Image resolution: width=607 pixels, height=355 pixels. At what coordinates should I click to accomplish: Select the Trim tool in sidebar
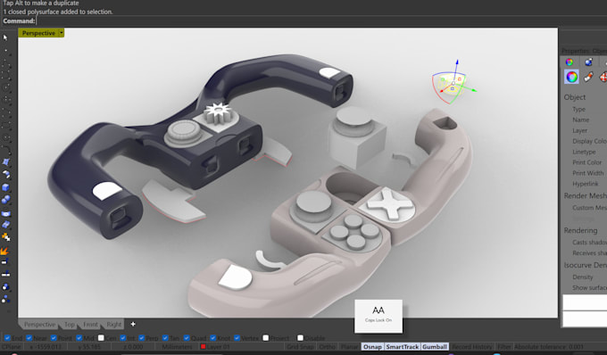point(5,262)
